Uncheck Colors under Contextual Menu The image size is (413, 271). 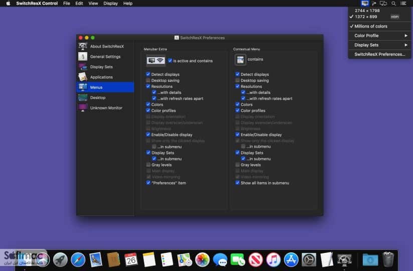click(237, 104)
